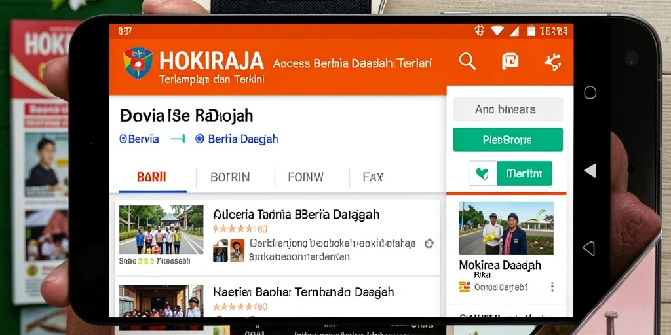Viewport: 671px width, 335px height.
Task: Switch to the BARII tab
Action: coord(152,177)
